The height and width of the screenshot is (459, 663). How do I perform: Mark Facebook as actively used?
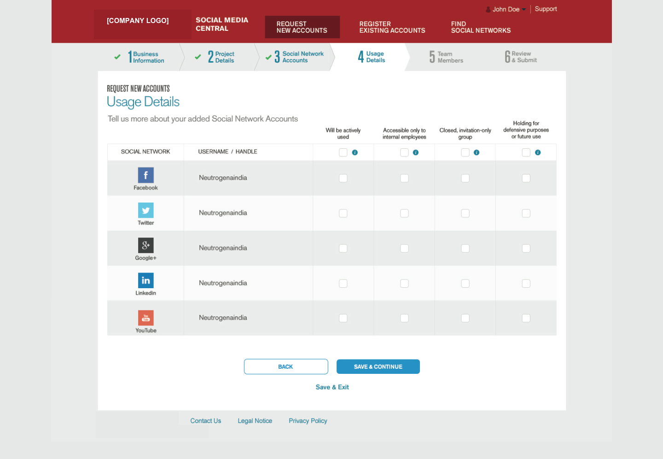pyautogui.click(x=343, y=178)
